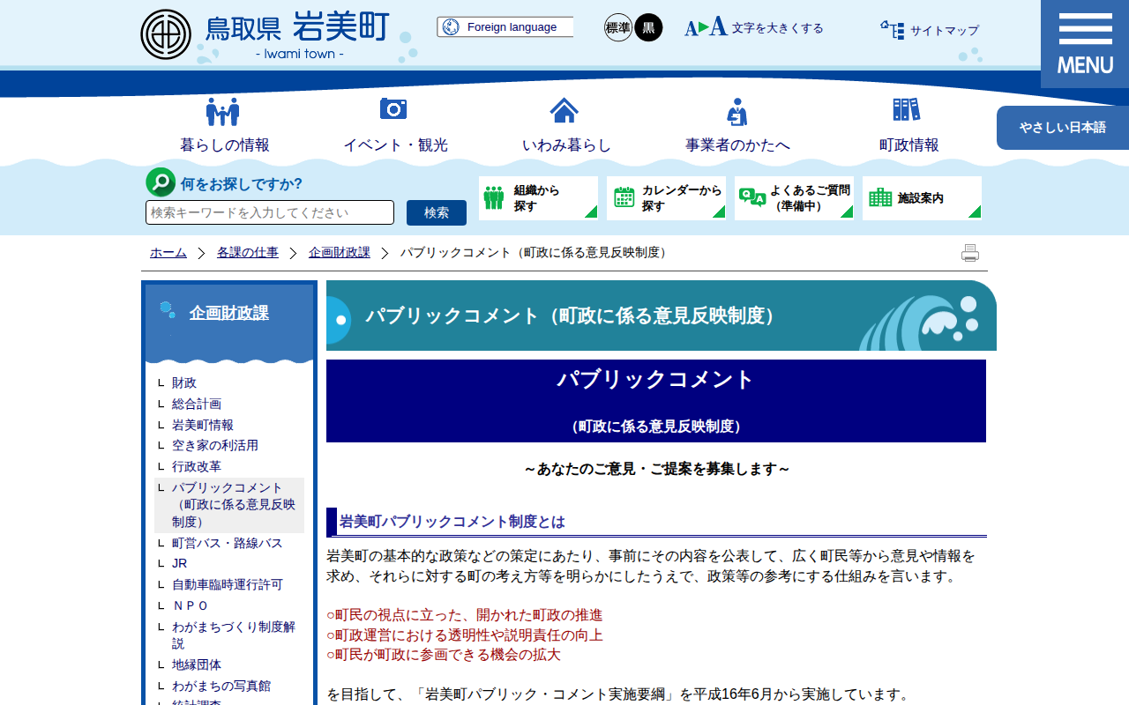Open 地縁団体 in the sidebar
Screen dimensions: 1129x705
tap(197, 664)
